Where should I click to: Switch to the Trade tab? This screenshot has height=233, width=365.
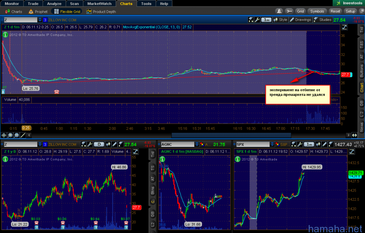(33, 3)
